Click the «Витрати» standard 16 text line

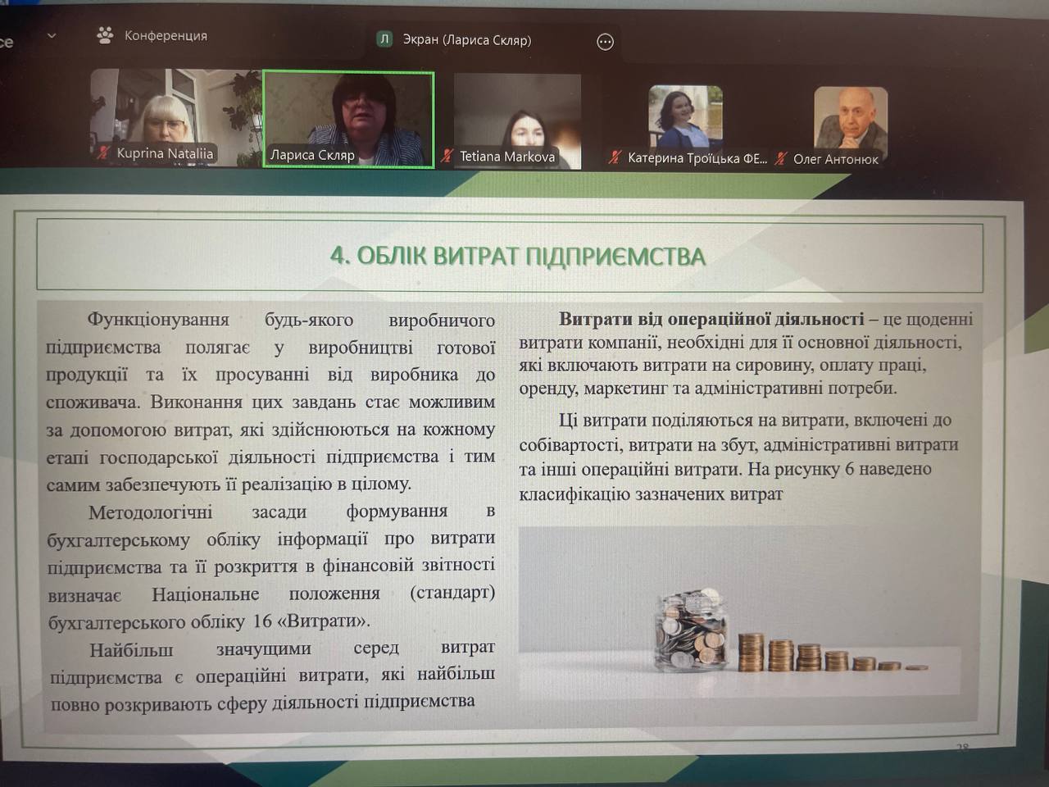pos(209,621)
